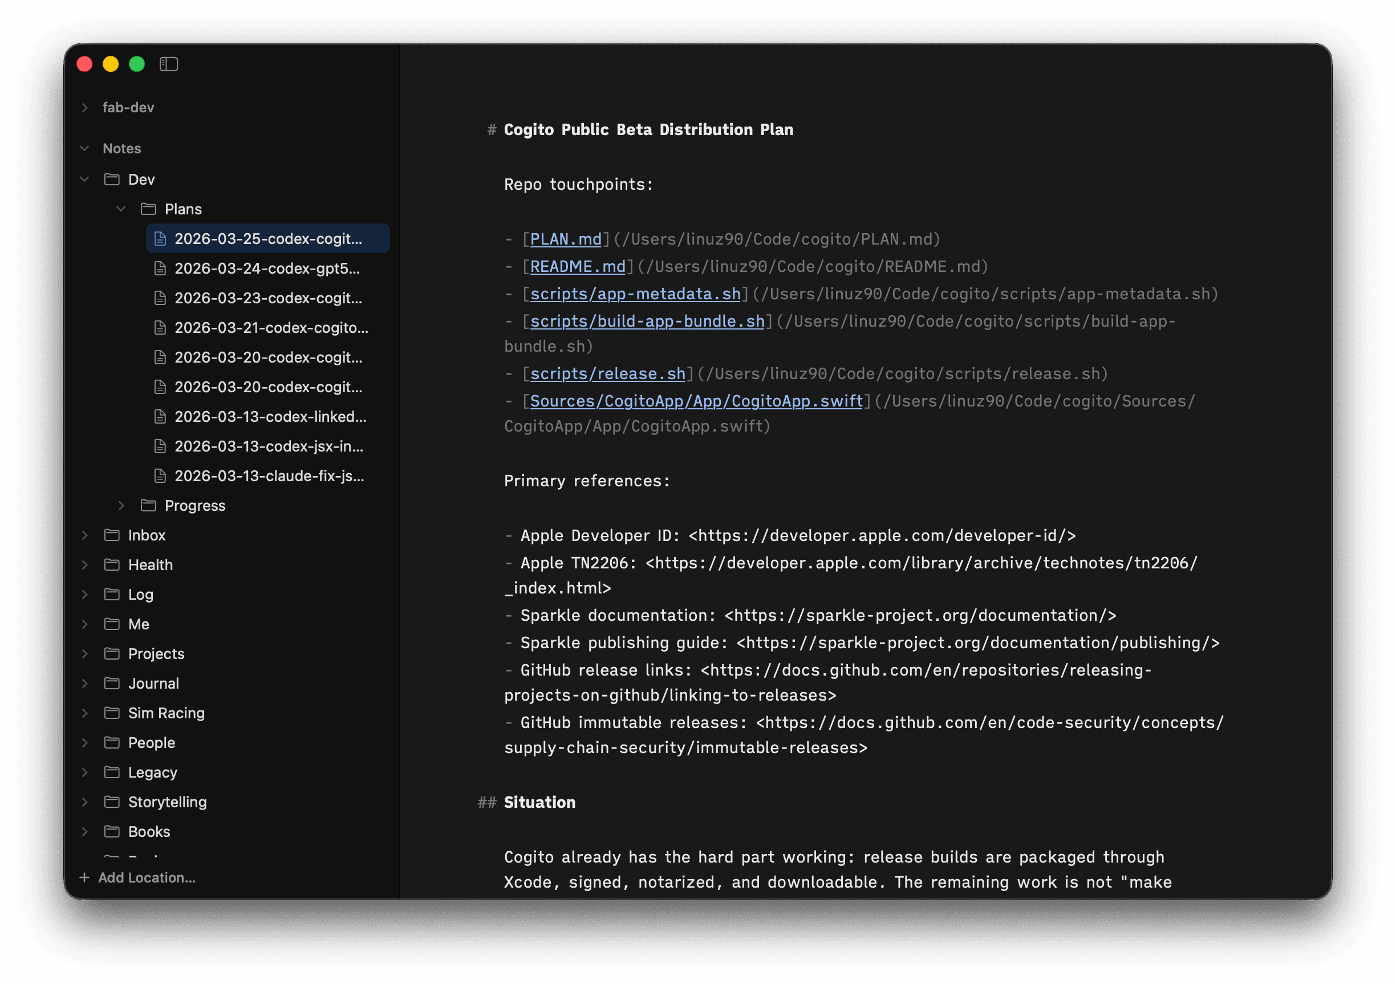
Task: Click the Plans folder icon
Action: tap(148, 209)
